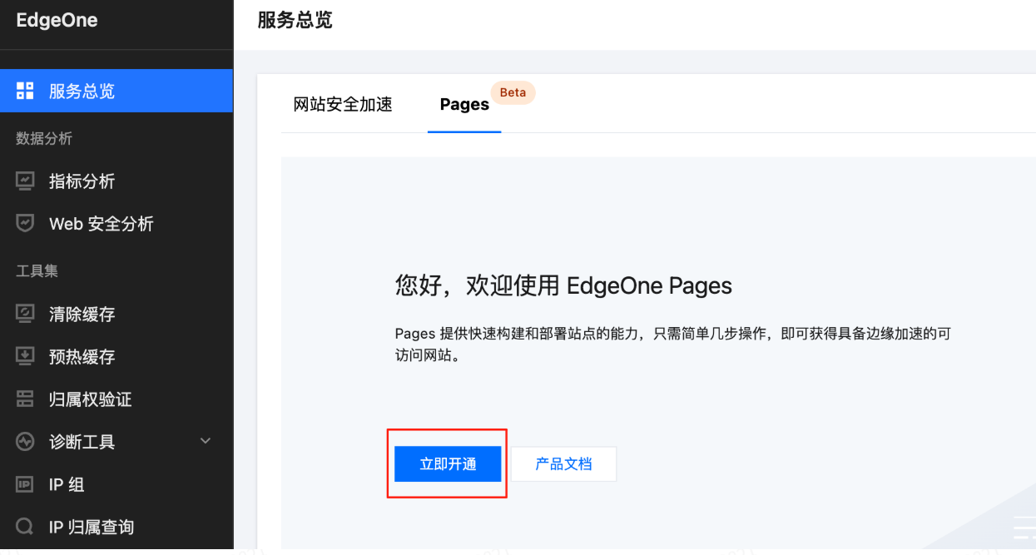This screenshot has width=1036, height=555.
Task: Select 归属权验证 menu item
Action: tap(116, 399)
